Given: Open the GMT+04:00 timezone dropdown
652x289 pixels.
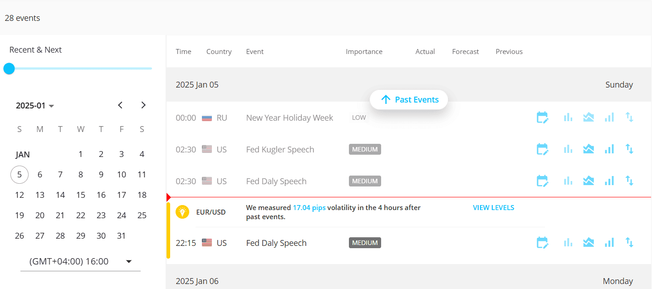Looking at the screenshot, I should click(80, 261).
